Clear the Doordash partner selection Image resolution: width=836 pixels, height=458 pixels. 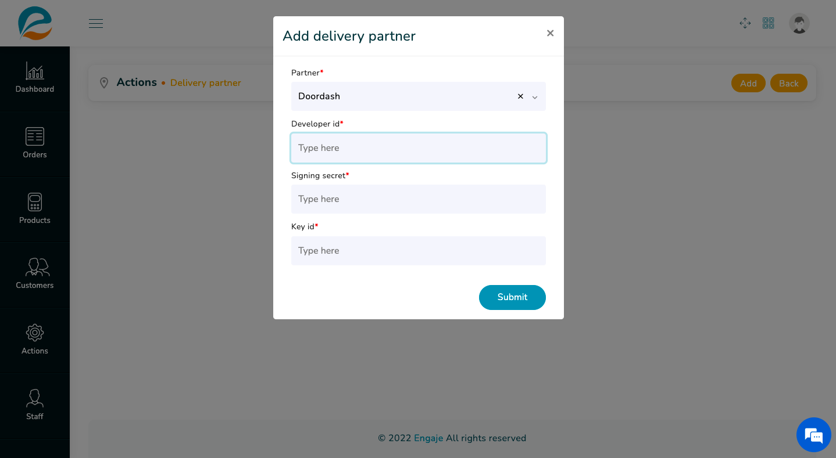(x=520, y=96)
